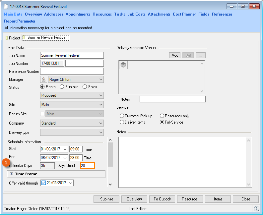Open the Start date picker dropdown

click(x=64, y=149)
